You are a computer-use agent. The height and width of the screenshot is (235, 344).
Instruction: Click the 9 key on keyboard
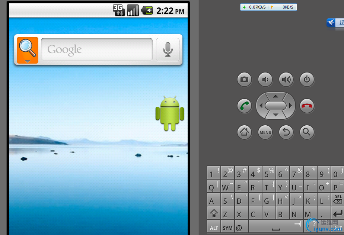[324, 173]
